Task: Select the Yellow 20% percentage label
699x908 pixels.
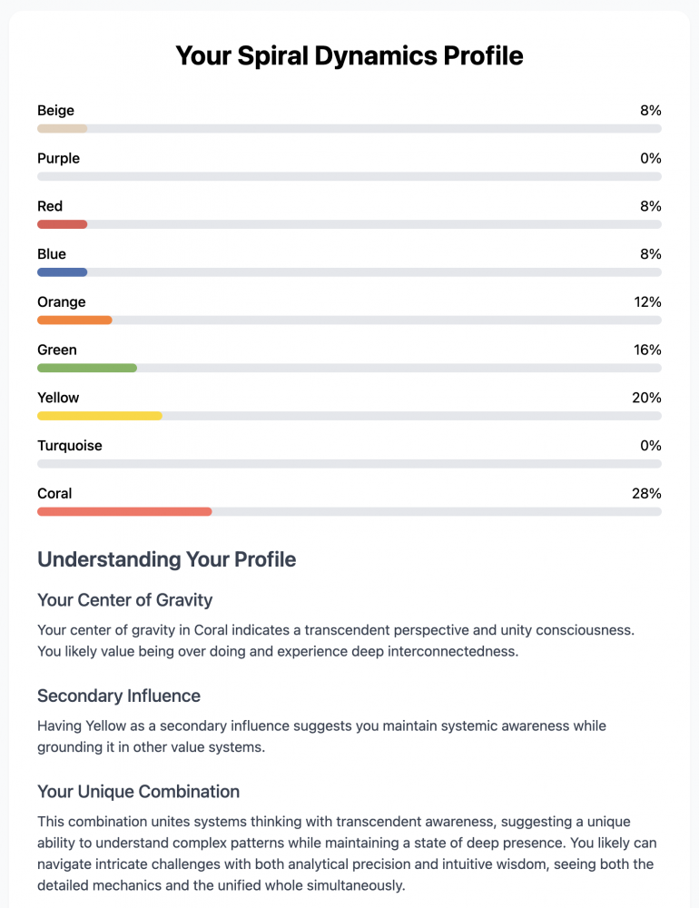Action: [646, 398]
